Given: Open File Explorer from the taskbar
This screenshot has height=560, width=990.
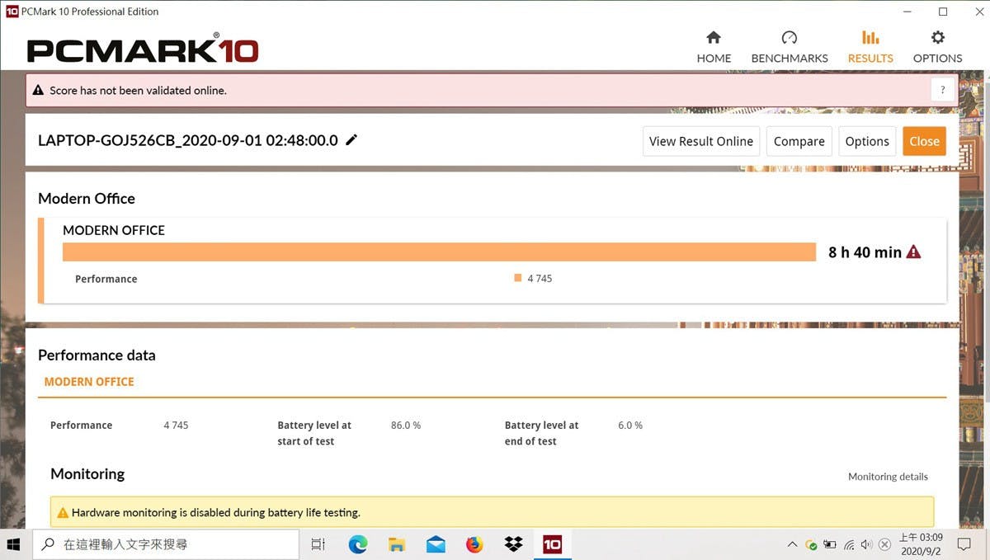Looking at the screenshot, I should (397, 544).
